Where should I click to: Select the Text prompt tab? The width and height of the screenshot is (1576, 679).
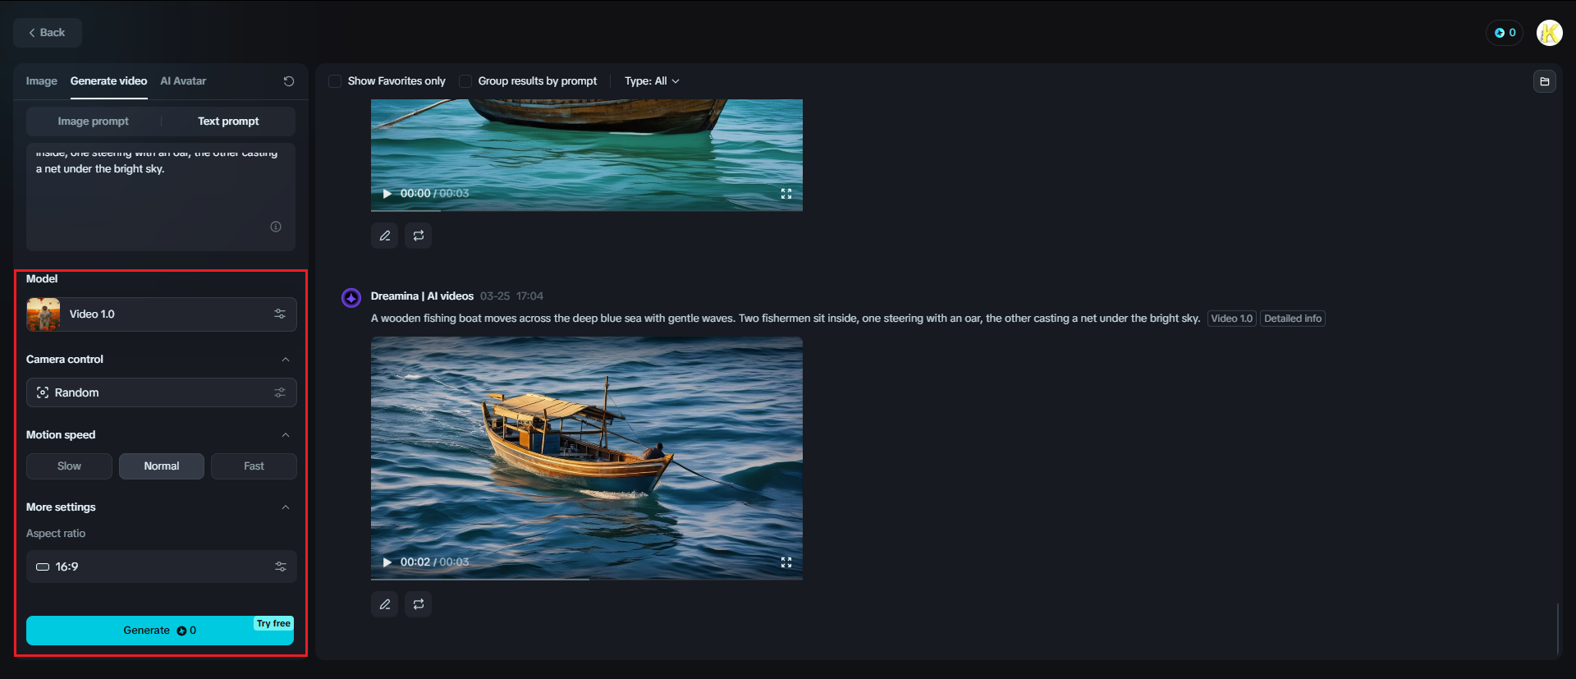(x=228, y=121)
